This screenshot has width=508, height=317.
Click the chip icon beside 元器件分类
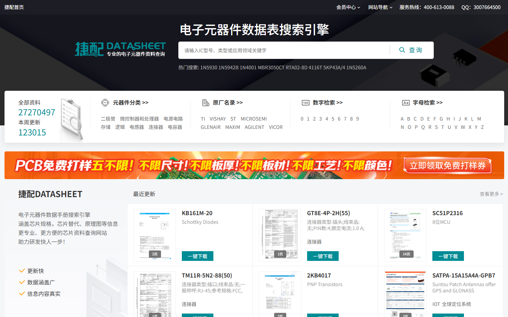(x=105, y=103)
